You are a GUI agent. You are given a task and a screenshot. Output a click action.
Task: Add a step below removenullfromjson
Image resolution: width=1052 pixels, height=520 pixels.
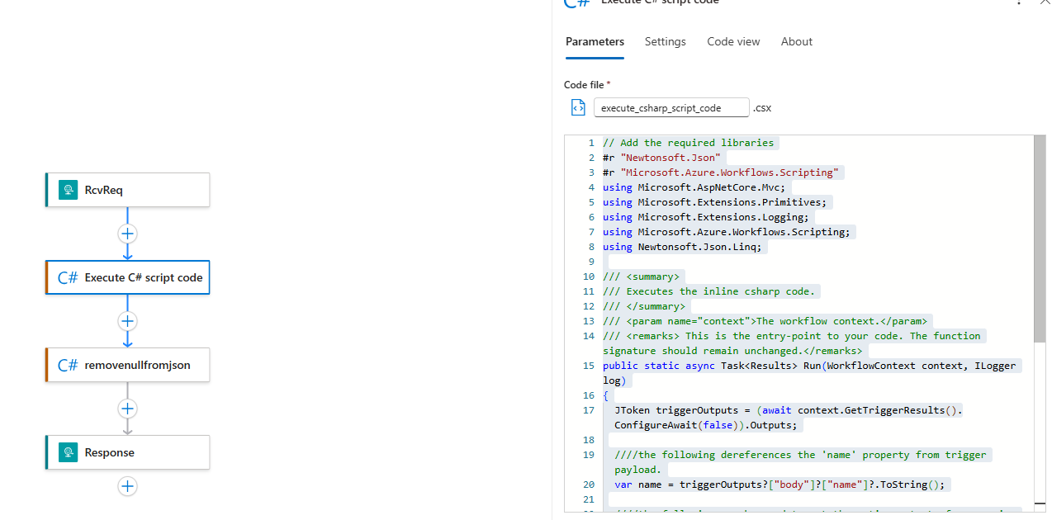pos(127,409)
